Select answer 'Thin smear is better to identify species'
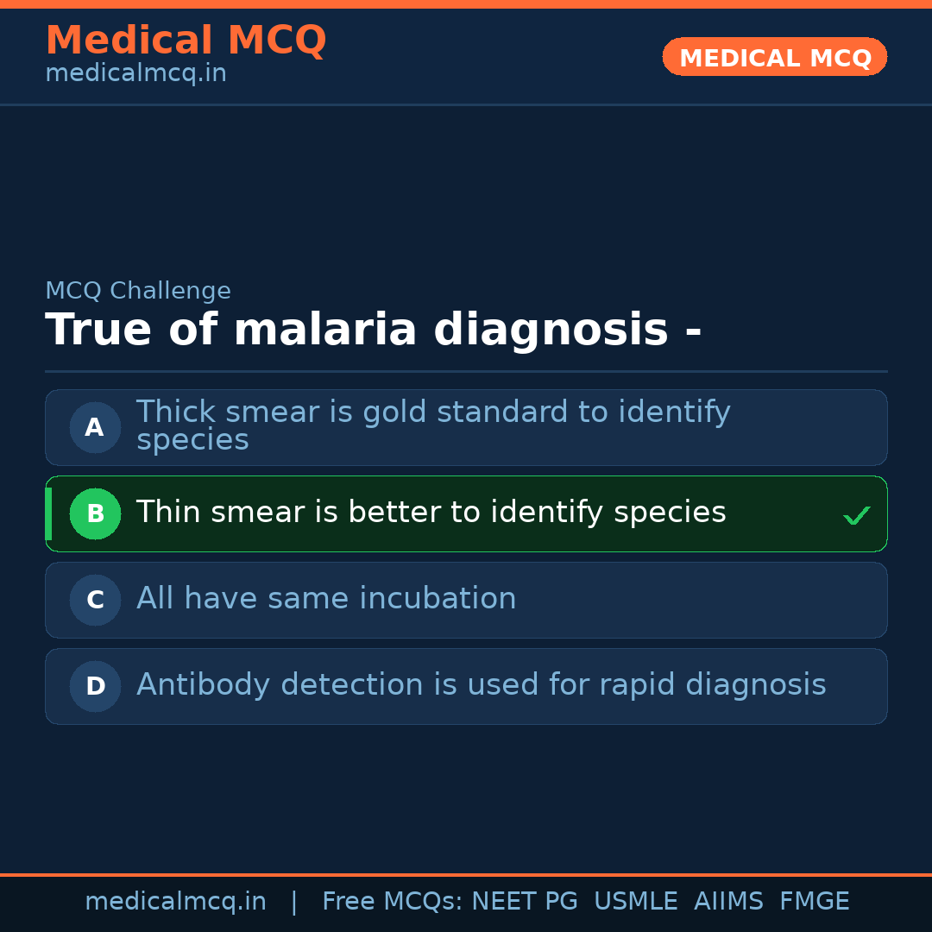Image resolution: width=932 pixels, height=932 pixels. point(431,513)
